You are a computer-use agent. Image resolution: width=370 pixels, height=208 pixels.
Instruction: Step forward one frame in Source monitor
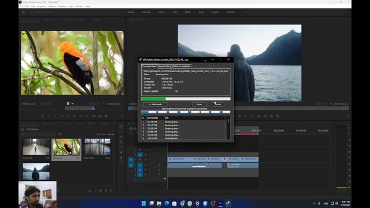pyautogui.click(x=80, y=116)
